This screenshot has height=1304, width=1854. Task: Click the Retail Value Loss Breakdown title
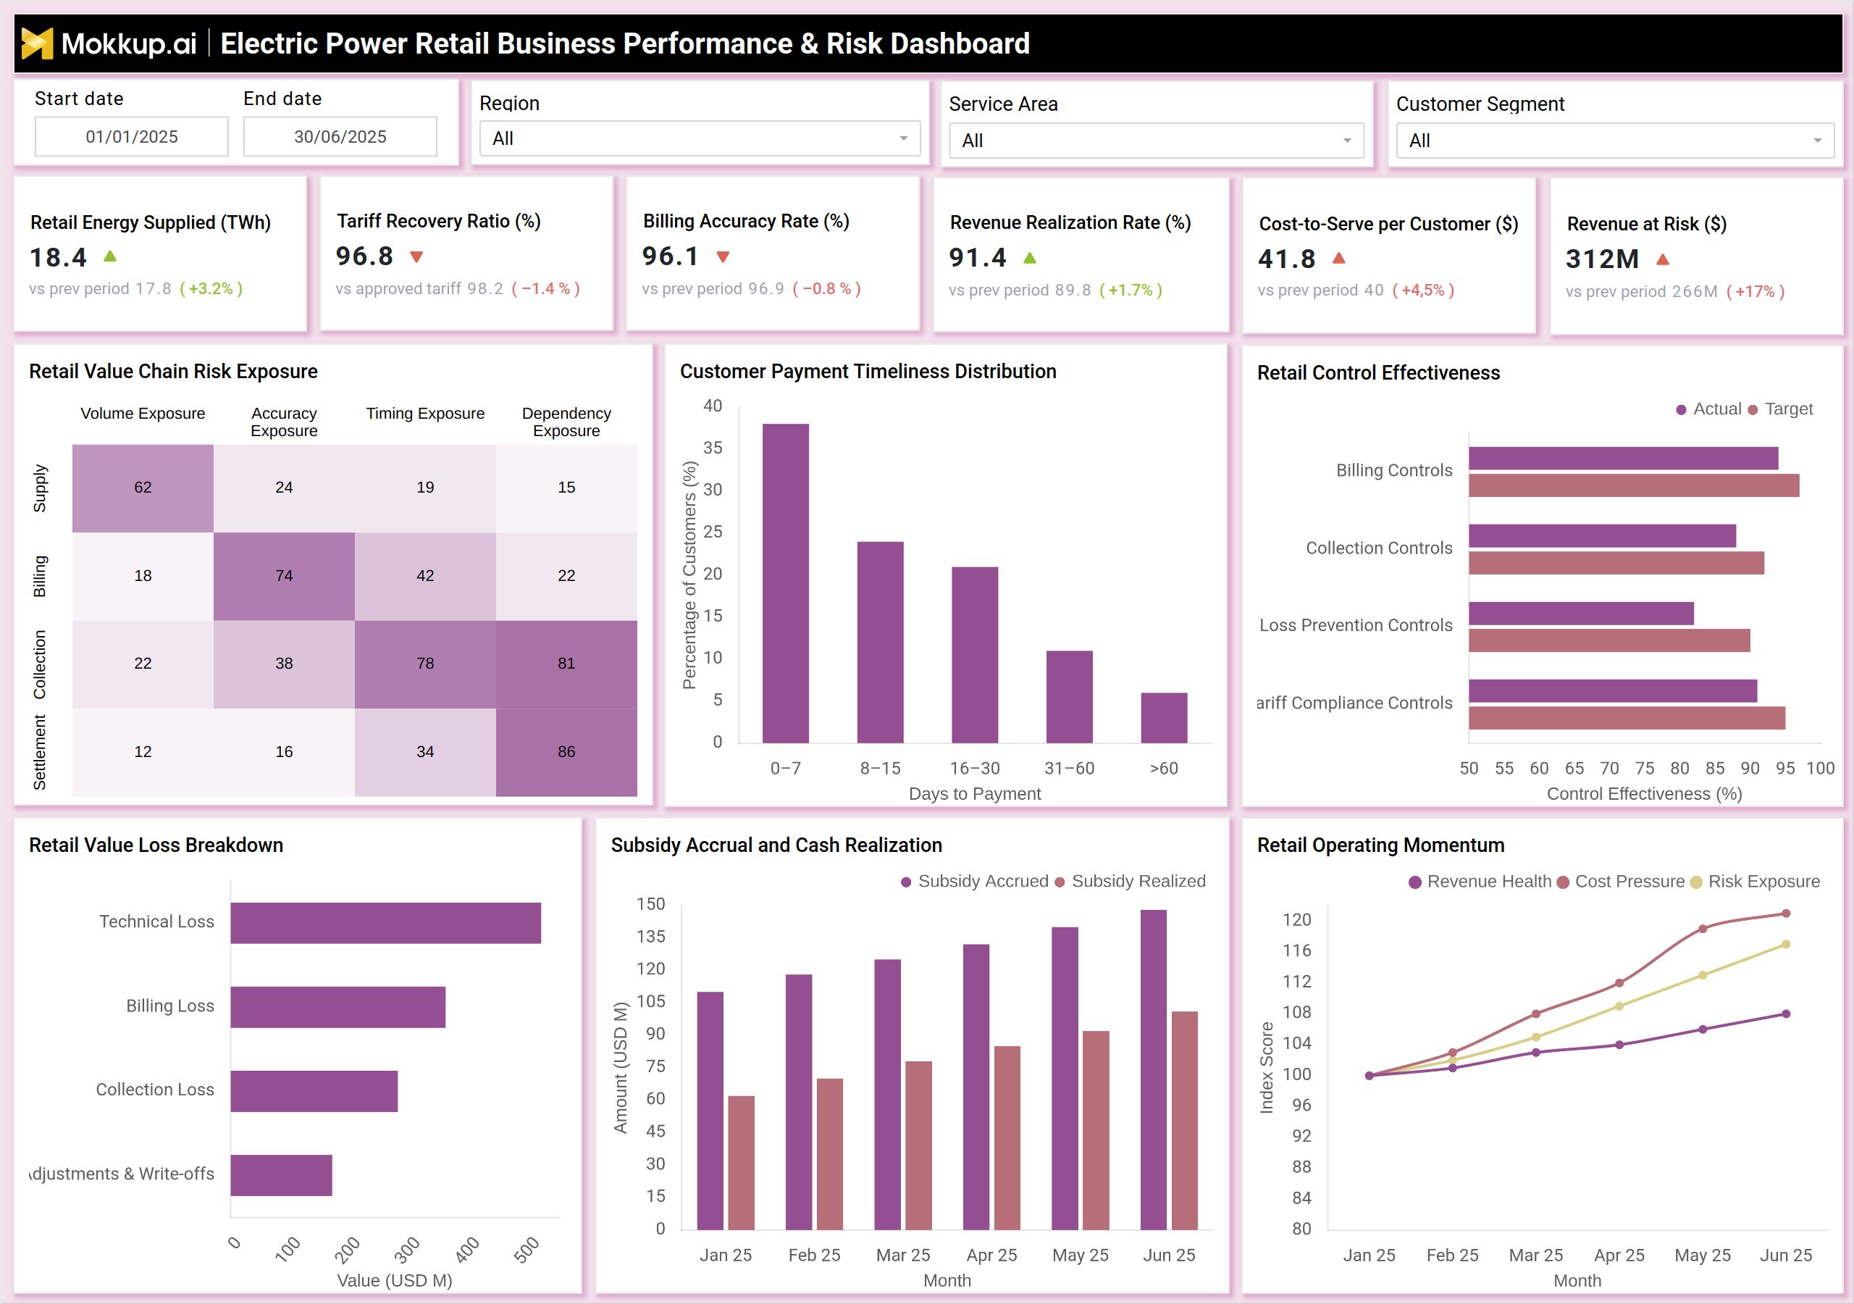(x=156, y=845)
